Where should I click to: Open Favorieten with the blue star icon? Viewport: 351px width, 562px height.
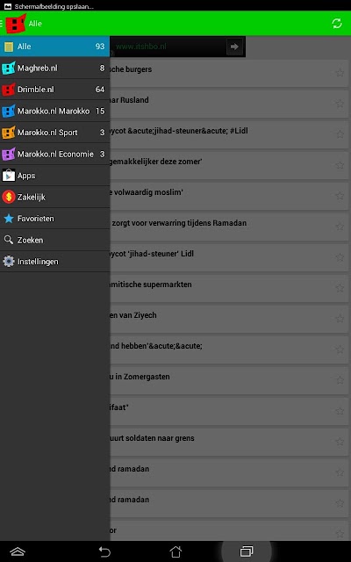tap(9, 219)
